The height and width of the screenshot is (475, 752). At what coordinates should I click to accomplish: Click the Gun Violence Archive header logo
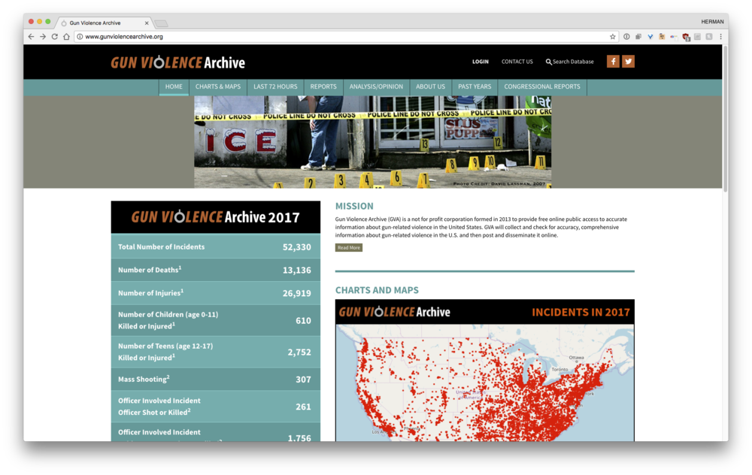[178, 63]
